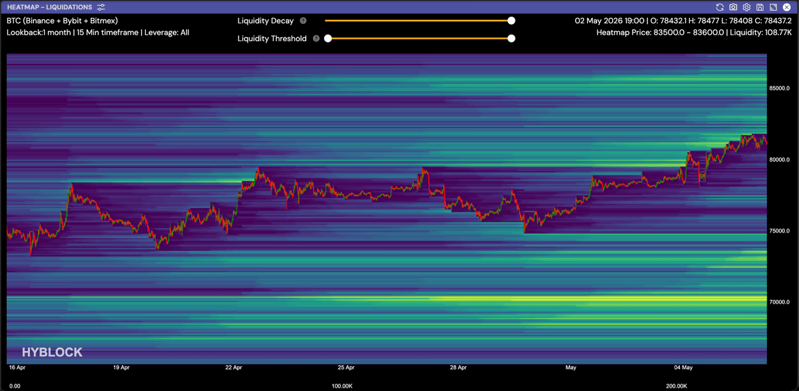Show help for Liquidity Decay

pos(303,21)
